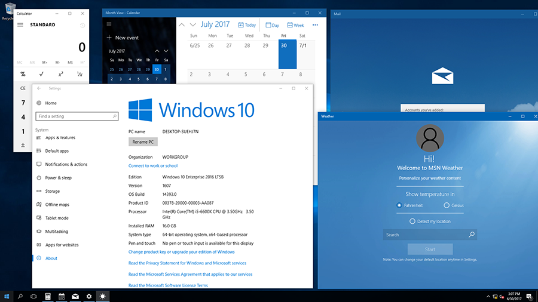Click the 1 key in Calculator
Viewport: 538px width, 302px height.
point(23,131)
